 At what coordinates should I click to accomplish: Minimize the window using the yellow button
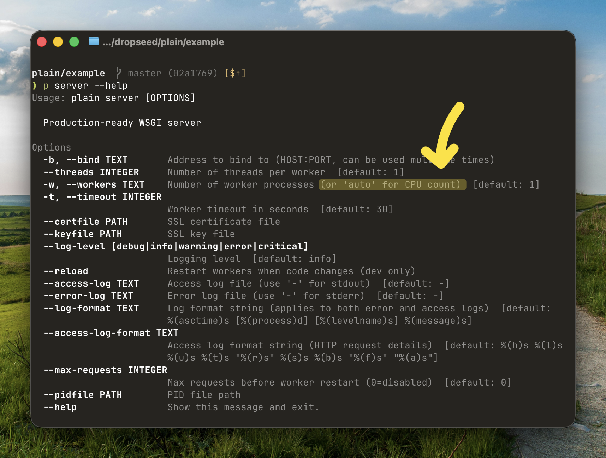(58, 42)
